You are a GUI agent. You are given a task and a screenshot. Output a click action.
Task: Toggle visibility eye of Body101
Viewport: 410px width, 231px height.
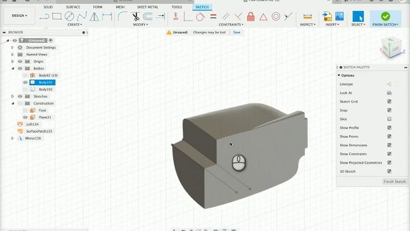[25, 82]
